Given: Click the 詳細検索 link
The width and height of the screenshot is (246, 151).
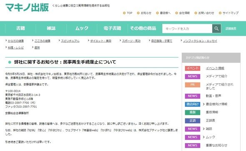Looking at the screenshot, I should coord(231,28).
